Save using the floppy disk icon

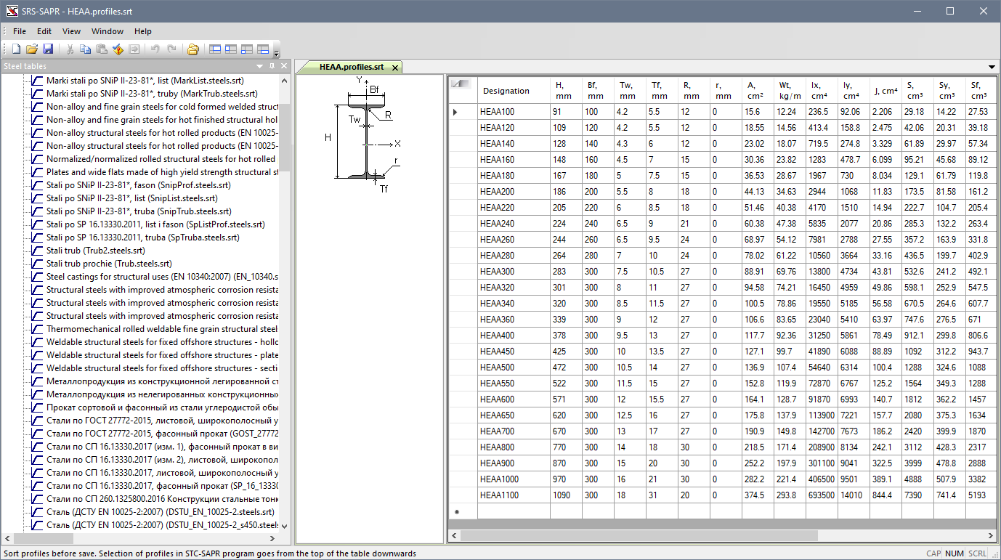point(48,49)
